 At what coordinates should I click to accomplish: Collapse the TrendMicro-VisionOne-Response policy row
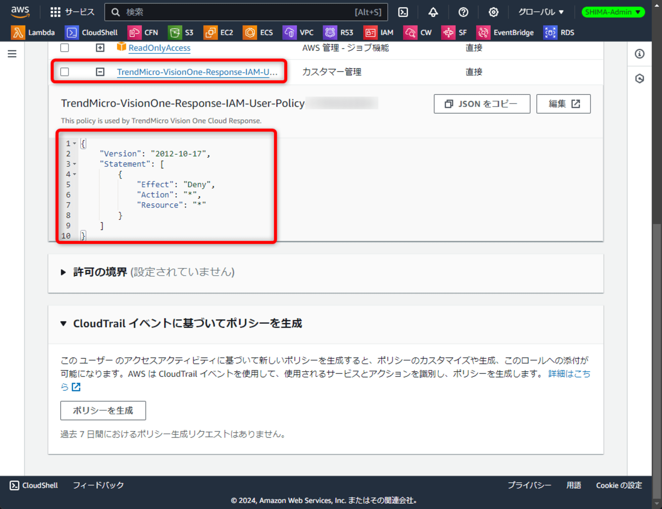pos(100,72)
